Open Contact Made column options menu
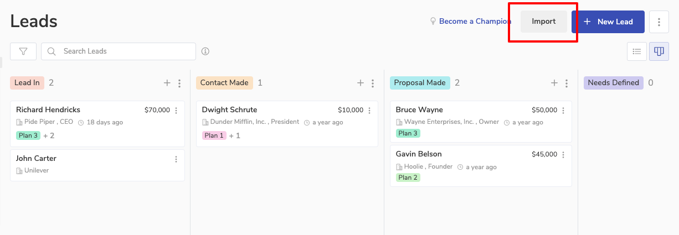The height and width of the screenshot is (235, 679). [x=373, y=83]
